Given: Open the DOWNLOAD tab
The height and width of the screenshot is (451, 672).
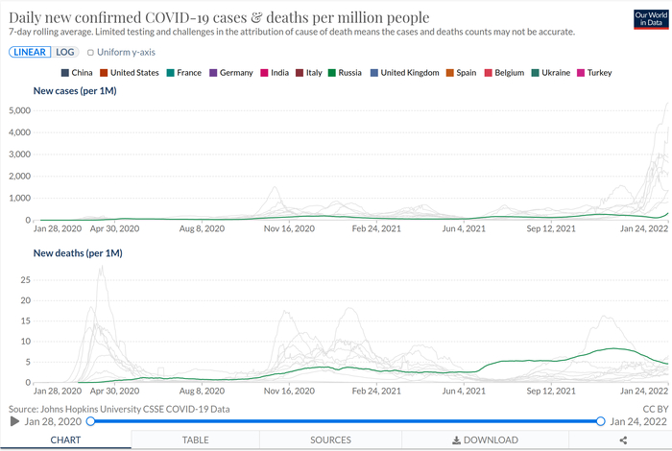Looking at the screenshot, I should click(485, 439).
